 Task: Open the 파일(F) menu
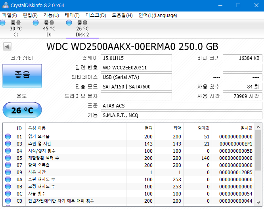pos(10,15)
